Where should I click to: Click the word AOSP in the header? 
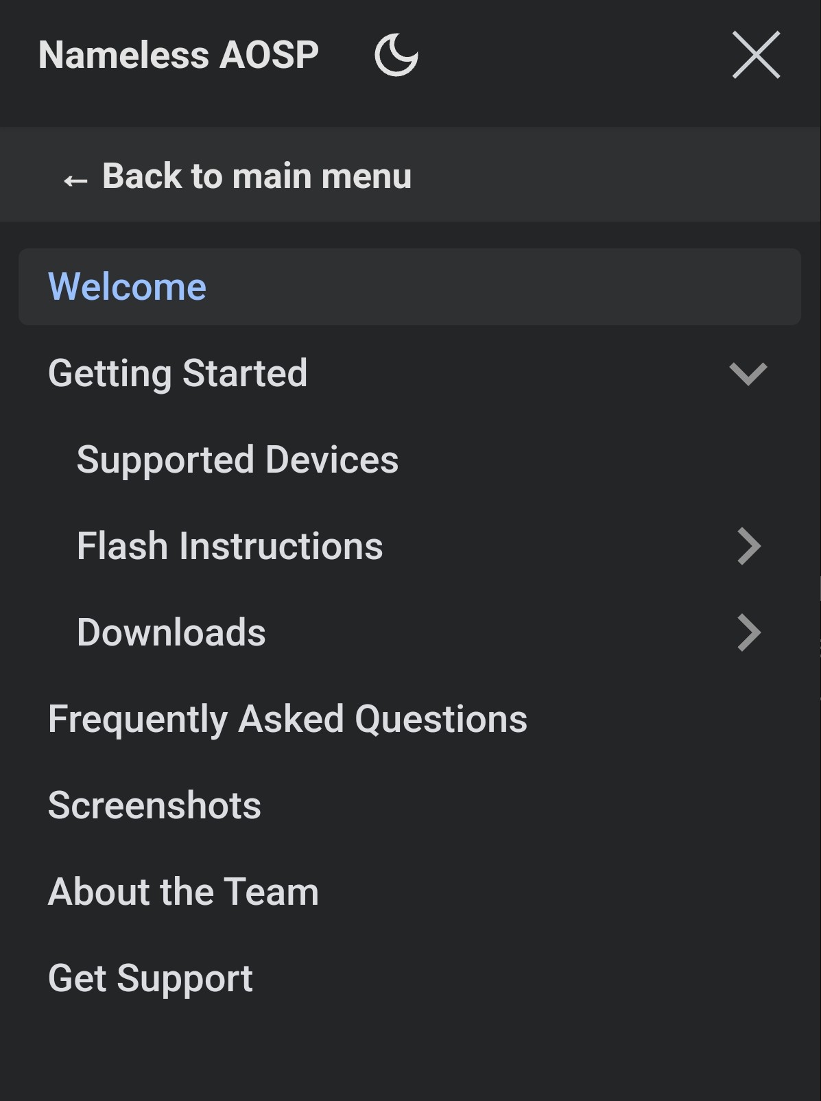click(269, 55)
